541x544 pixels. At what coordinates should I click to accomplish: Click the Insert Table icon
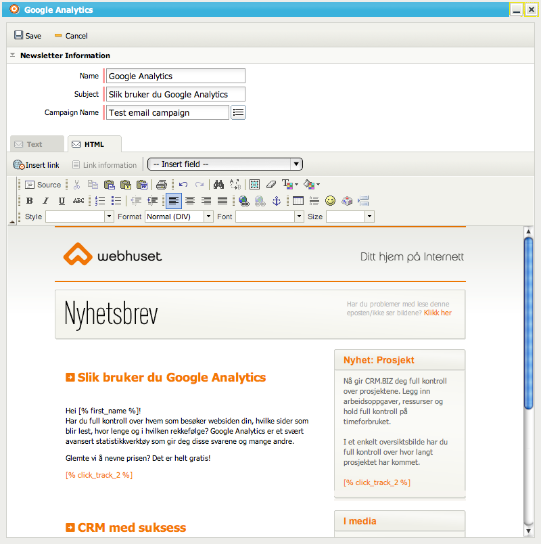(x=298, y=201)
